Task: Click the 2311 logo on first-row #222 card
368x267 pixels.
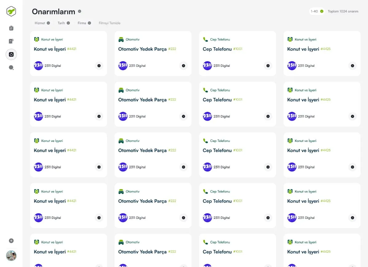Action: (x=123, y=66)
